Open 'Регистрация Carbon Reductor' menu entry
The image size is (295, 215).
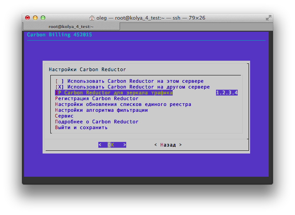97,99
